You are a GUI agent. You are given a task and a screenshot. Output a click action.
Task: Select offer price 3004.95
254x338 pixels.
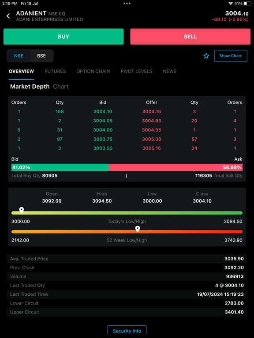click(x=152, y=130)
